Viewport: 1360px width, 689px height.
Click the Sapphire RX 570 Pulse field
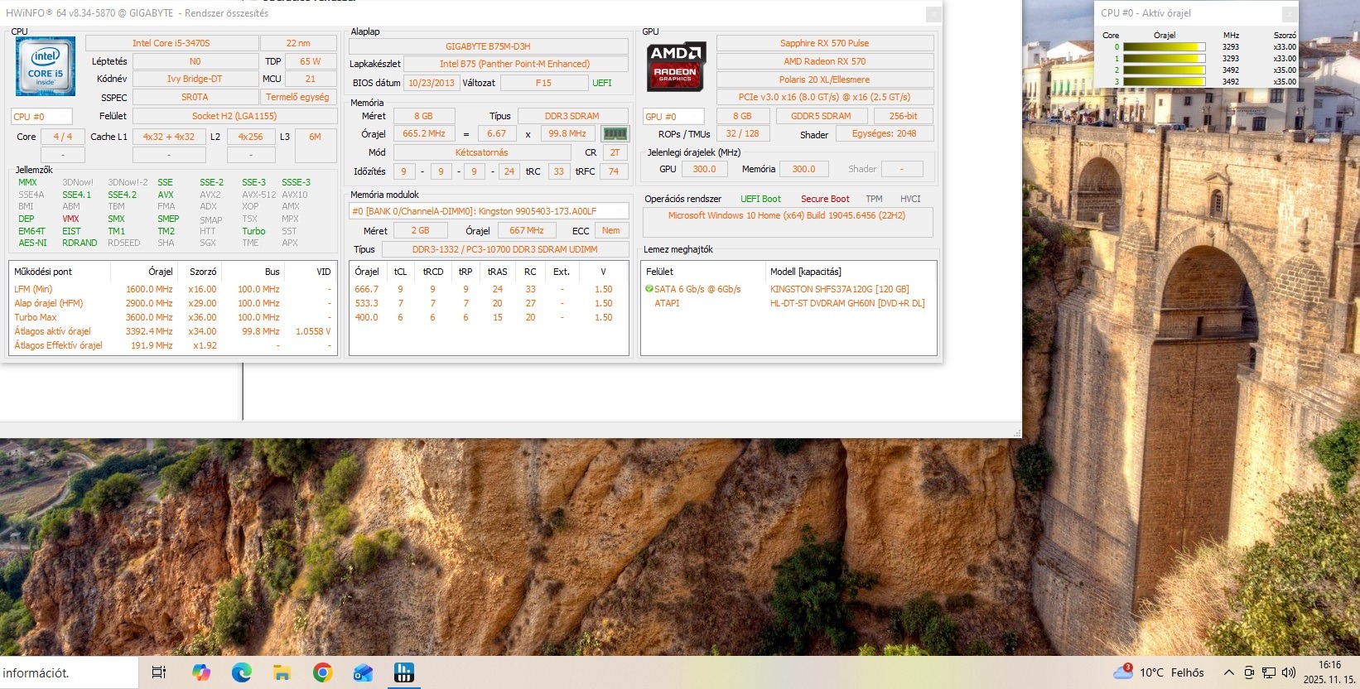coord(825,43)
